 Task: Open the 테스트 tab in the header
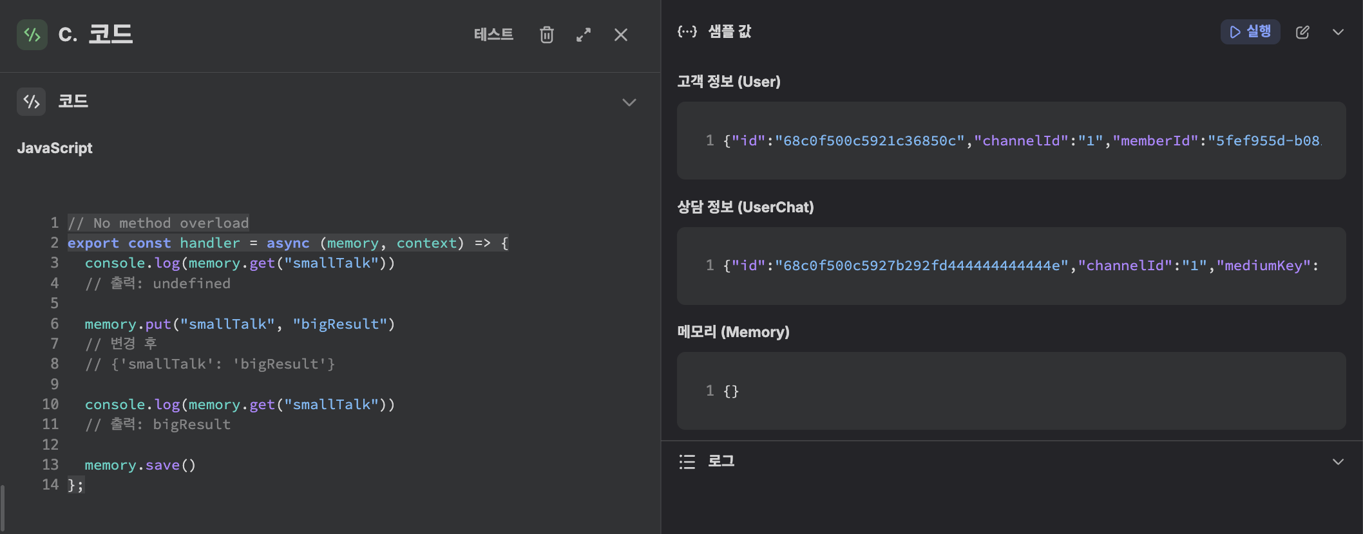[493, 35]
